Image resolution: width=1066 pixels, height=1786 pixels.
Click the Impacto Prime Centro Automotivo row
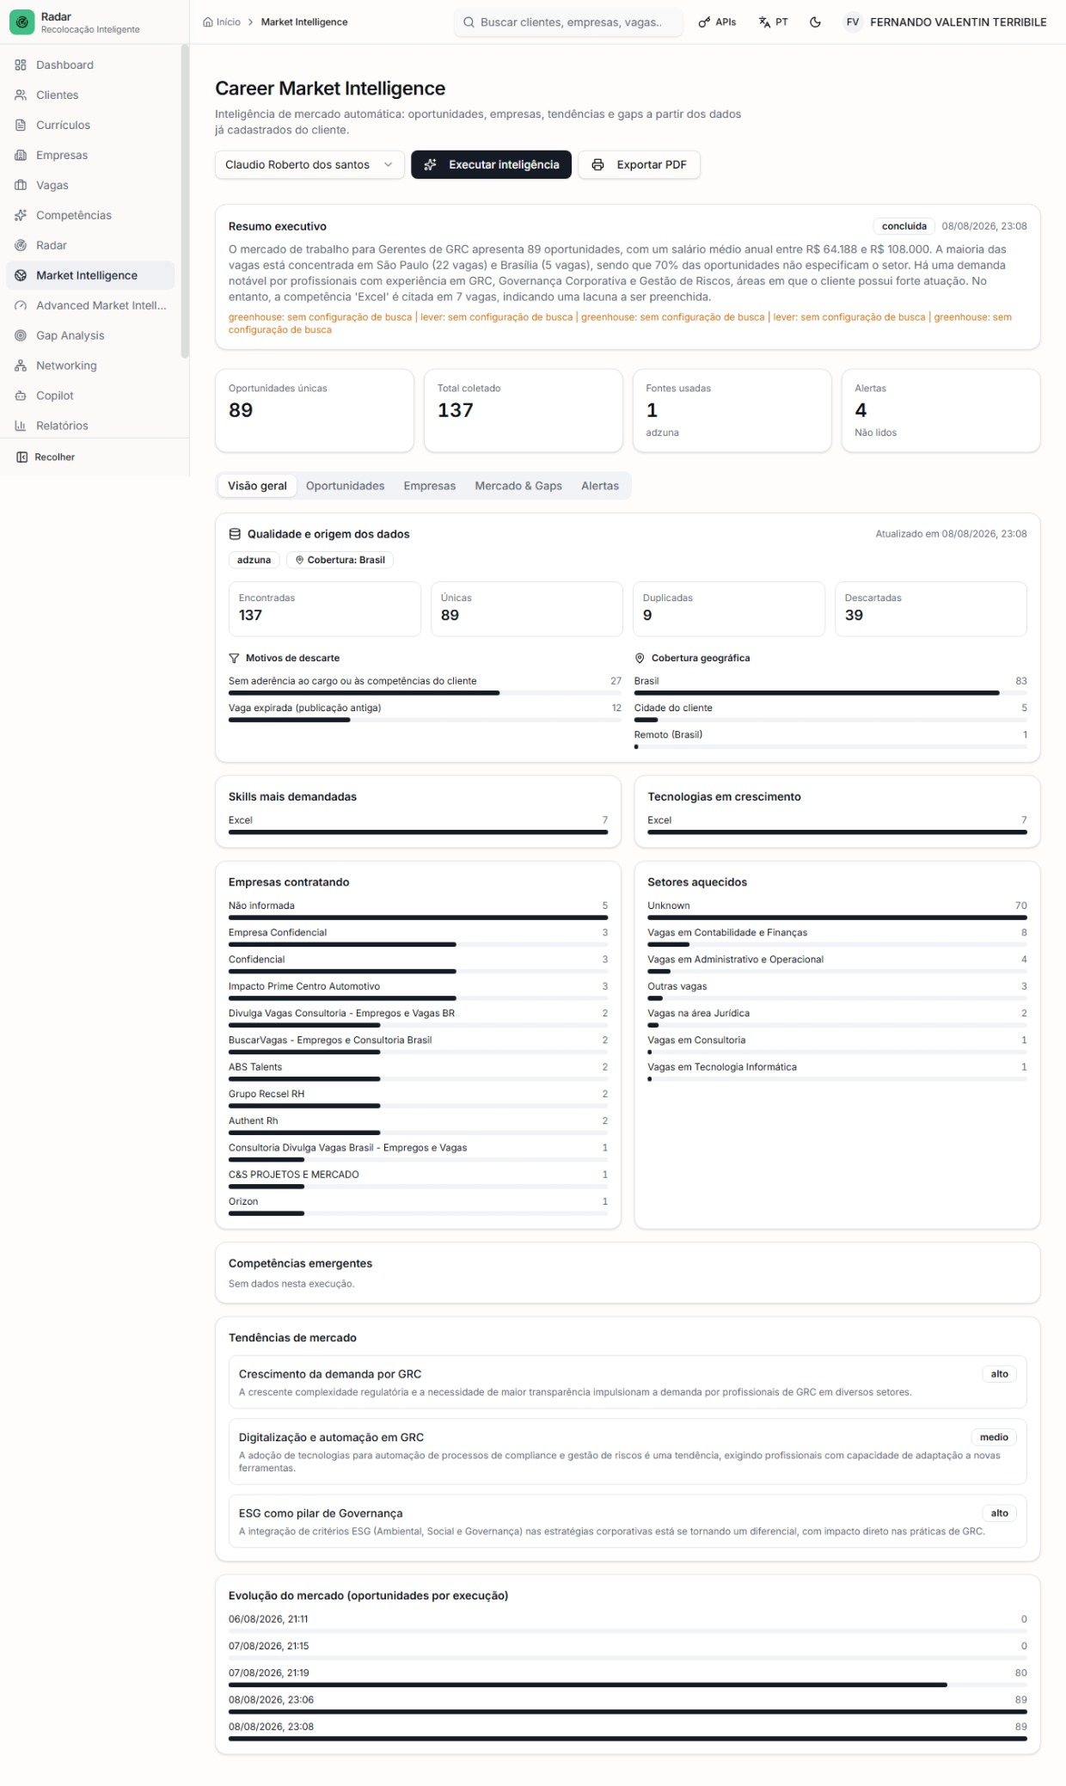(418, 991)
